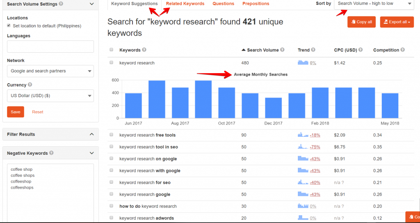Viewport: 420px width, 223px height.
Task: Click the help icon beside Currency label
Action: point(30,85)
